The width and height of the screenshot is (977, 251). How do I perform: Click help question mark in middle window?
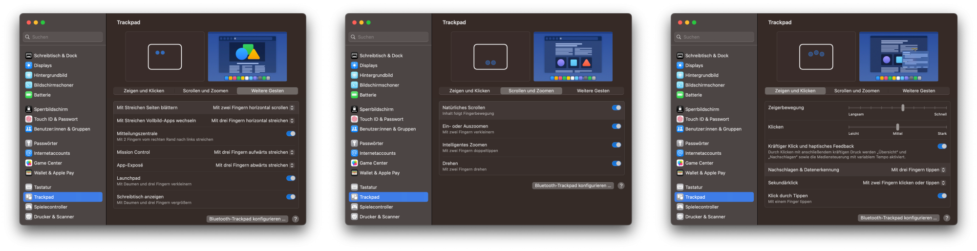[x=621, y=186]
